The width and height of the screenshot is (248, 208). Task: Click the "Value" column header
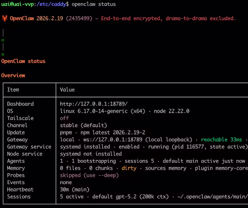coord(67,90)
